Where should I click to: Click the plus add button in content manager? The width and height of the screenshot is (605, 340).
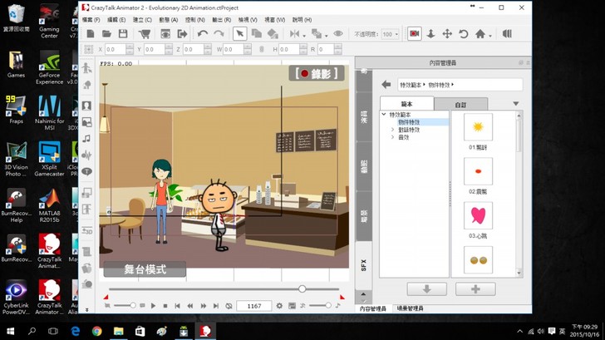tap(475, 289)
